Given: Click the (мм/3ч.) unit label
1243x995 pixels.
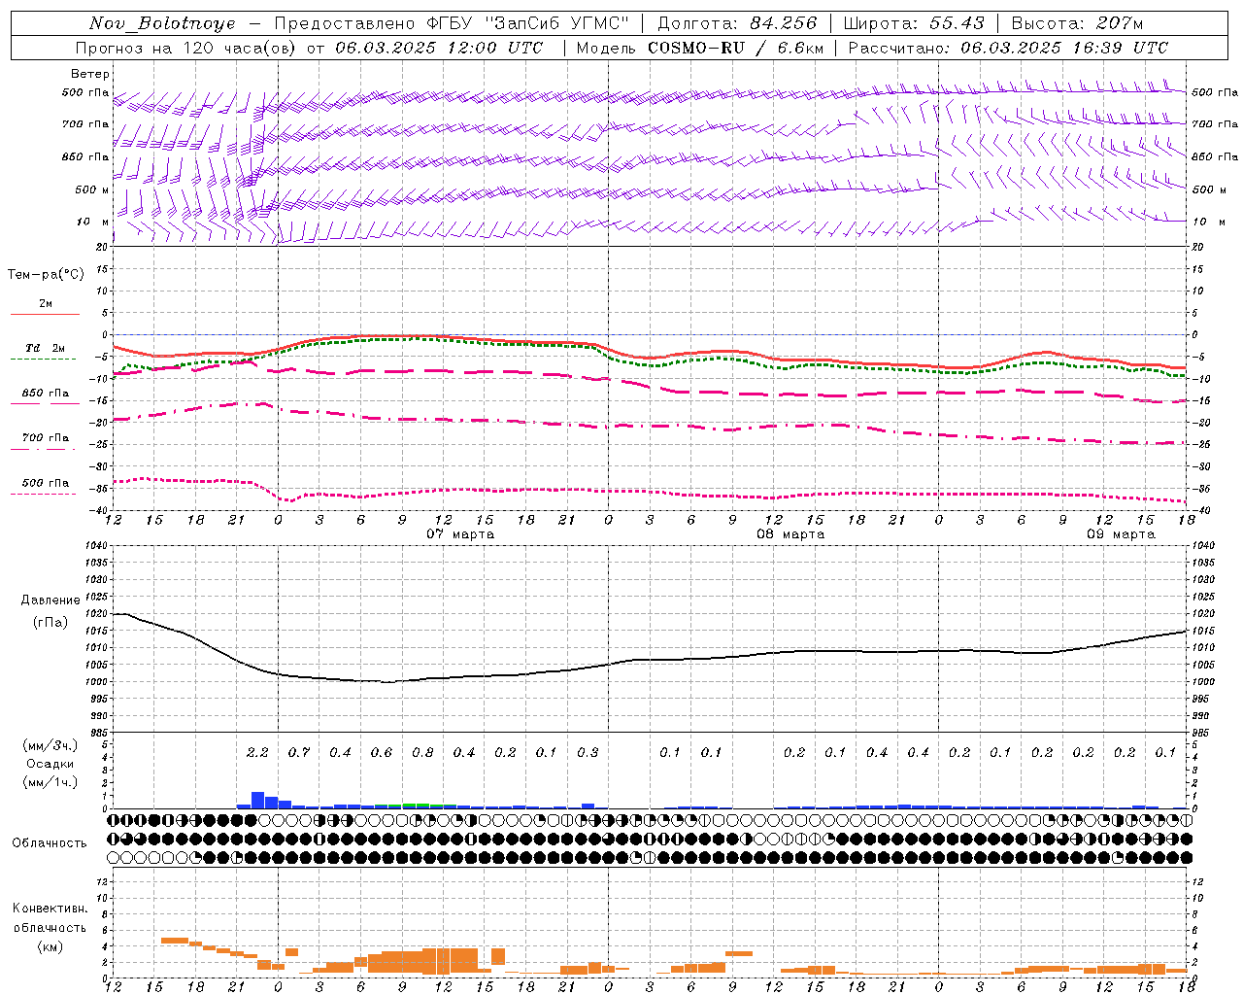Looking at the screenshot, I should (x=50, y=745).
